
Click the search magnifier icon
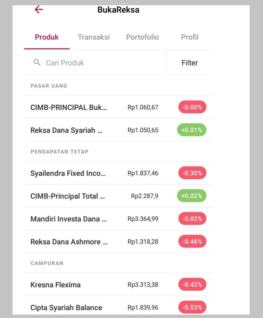pos(37,62)
